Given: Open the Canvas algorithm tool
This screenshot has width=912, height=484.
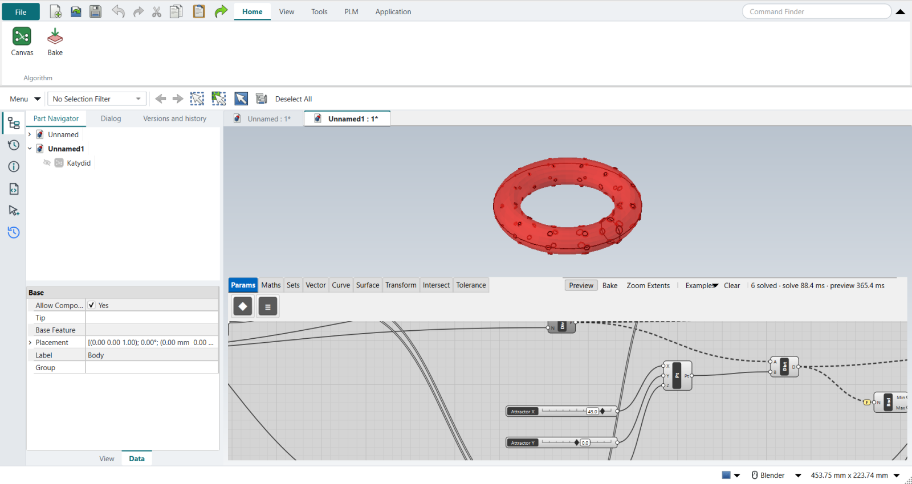Looking at the screenshot, I should point(22,42).
